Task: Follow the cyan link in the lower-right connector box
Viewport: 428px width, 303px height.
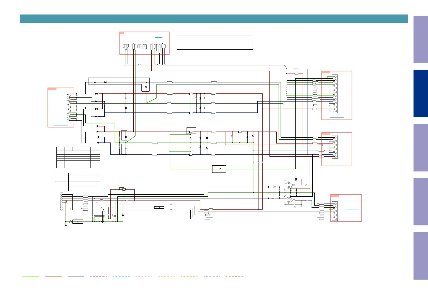Action: tap(352, 209)
